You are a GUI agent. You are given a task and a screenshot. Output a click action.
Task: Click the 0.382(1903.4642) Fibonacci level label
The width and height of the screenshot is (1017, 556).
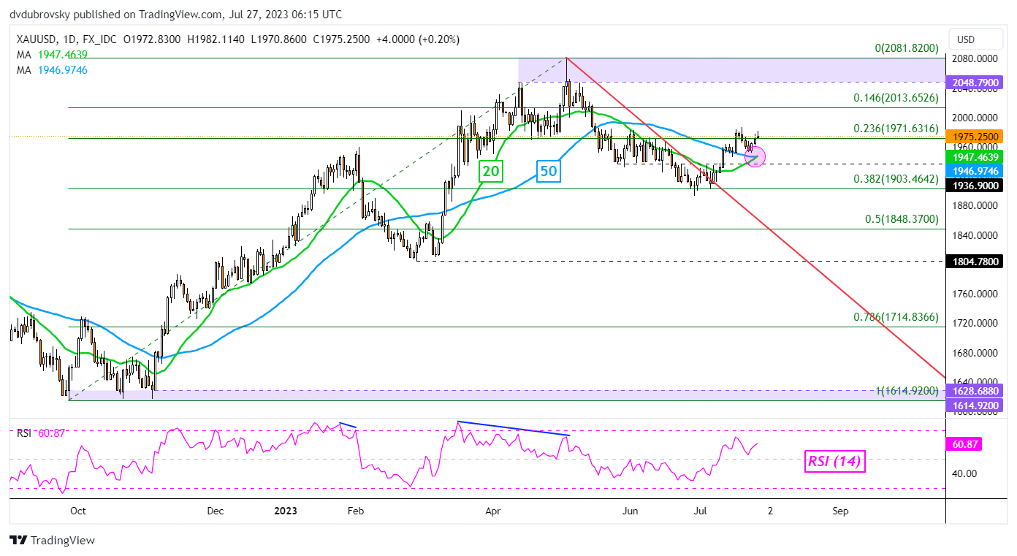(x=896, y=180)
